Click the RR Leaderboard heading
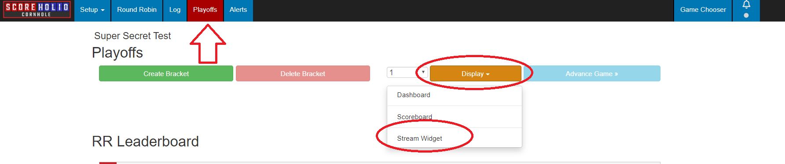 pyautogui.click(x=145, y=142)
